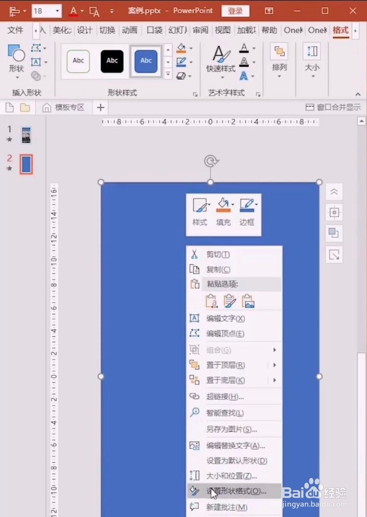Choose 设置形状格式 from the context menu
Viewport: 367px width, 517px height.
[234, 491]
